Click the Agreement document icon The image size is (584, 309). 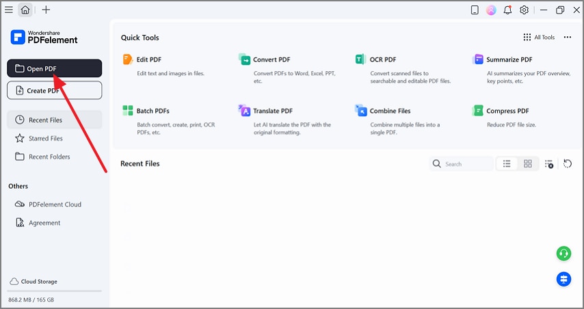coord(20,223)
